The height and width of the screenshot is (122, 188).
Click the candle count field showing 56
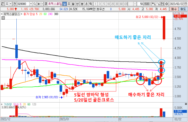click(x=140, y=4)
